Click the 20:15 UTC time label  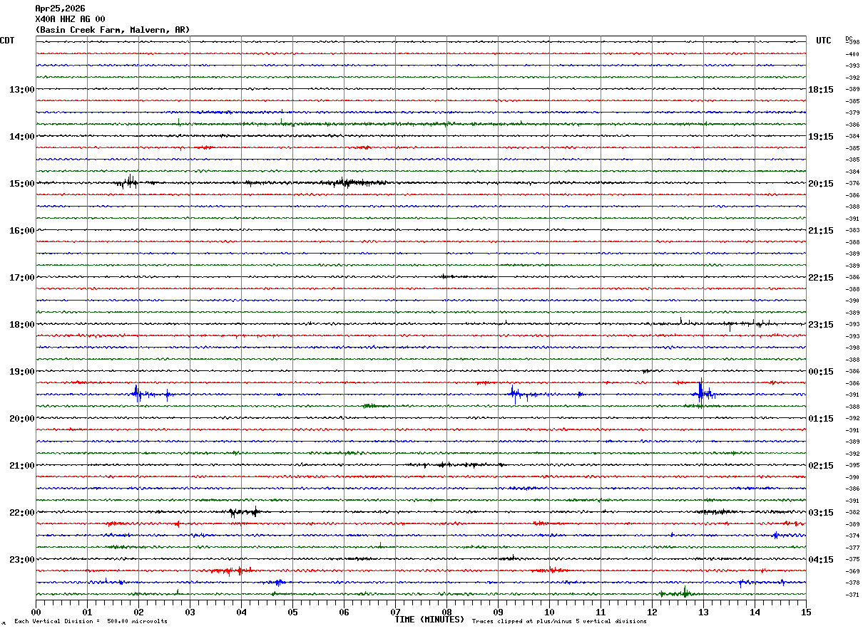tap(821, 184)
